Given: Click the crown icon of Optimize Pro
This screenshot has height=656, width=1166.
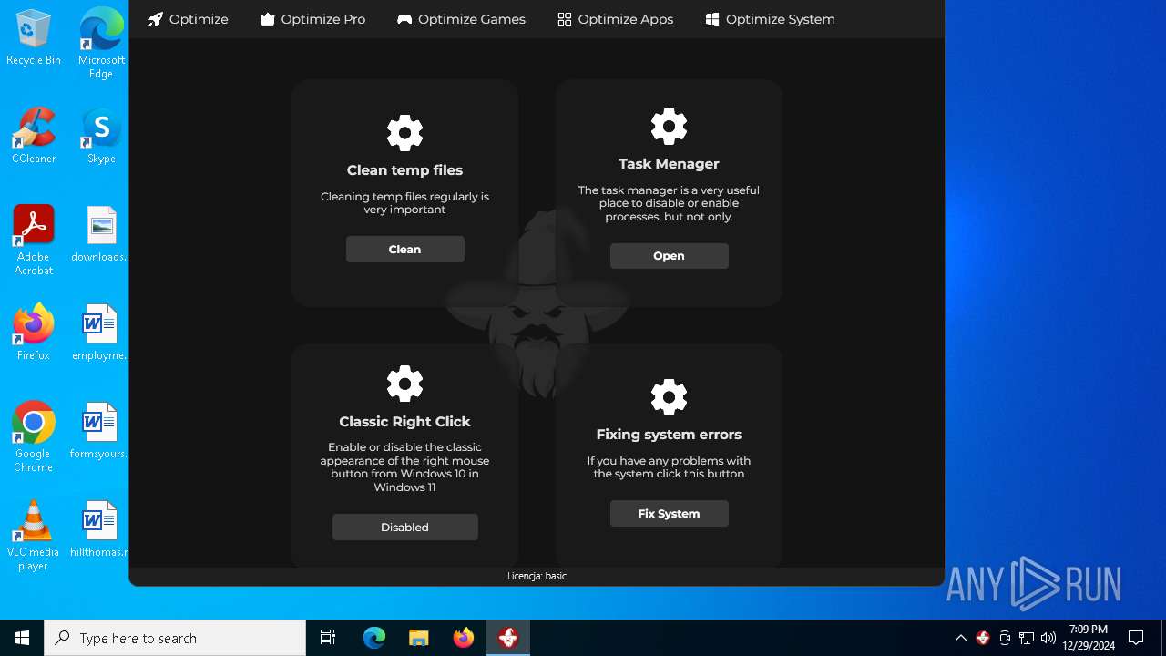Looking at the screenshot, I should [268, 19].
